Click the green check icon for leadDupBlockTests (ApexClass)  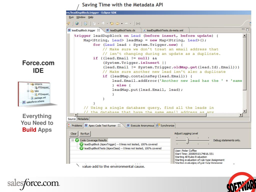tap(81, 148)
